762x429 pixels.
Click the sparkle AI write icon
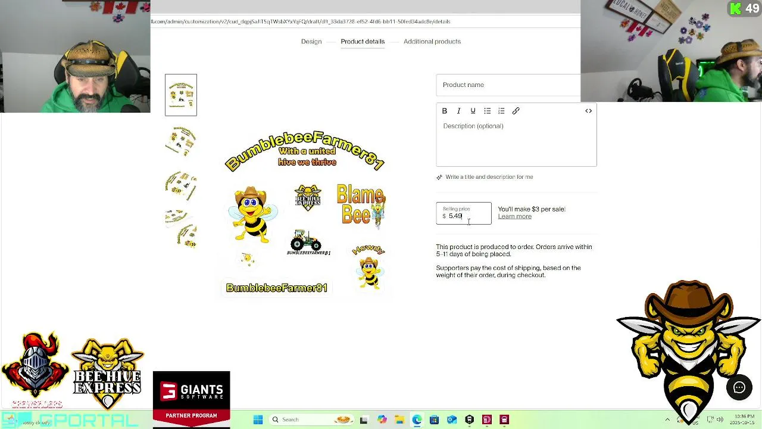[x=439, y=177]
